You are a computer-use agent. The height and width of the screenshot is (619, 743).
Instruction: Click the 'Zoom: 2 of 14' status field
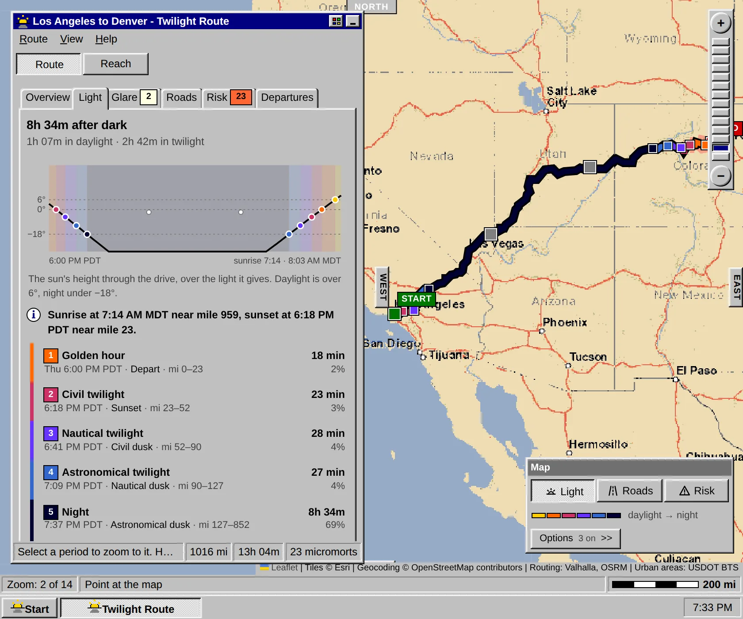point(40,585)
